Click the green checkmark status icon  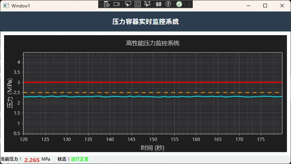pyautogui.click(x=179, y=4)
